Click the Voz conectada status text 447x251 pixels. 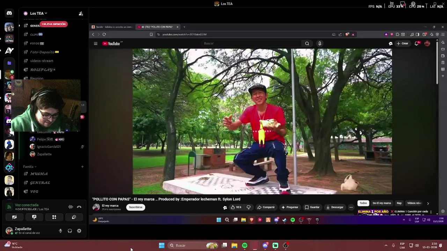coord(27,205)
